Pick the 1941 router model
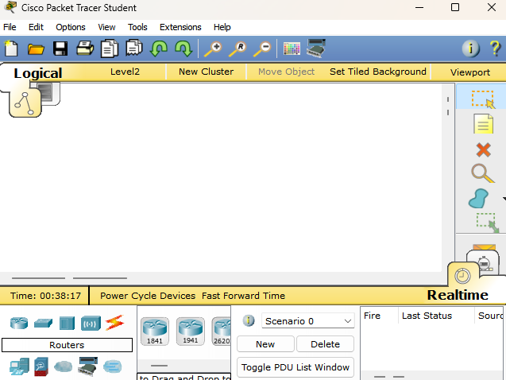 pos(191,332)
